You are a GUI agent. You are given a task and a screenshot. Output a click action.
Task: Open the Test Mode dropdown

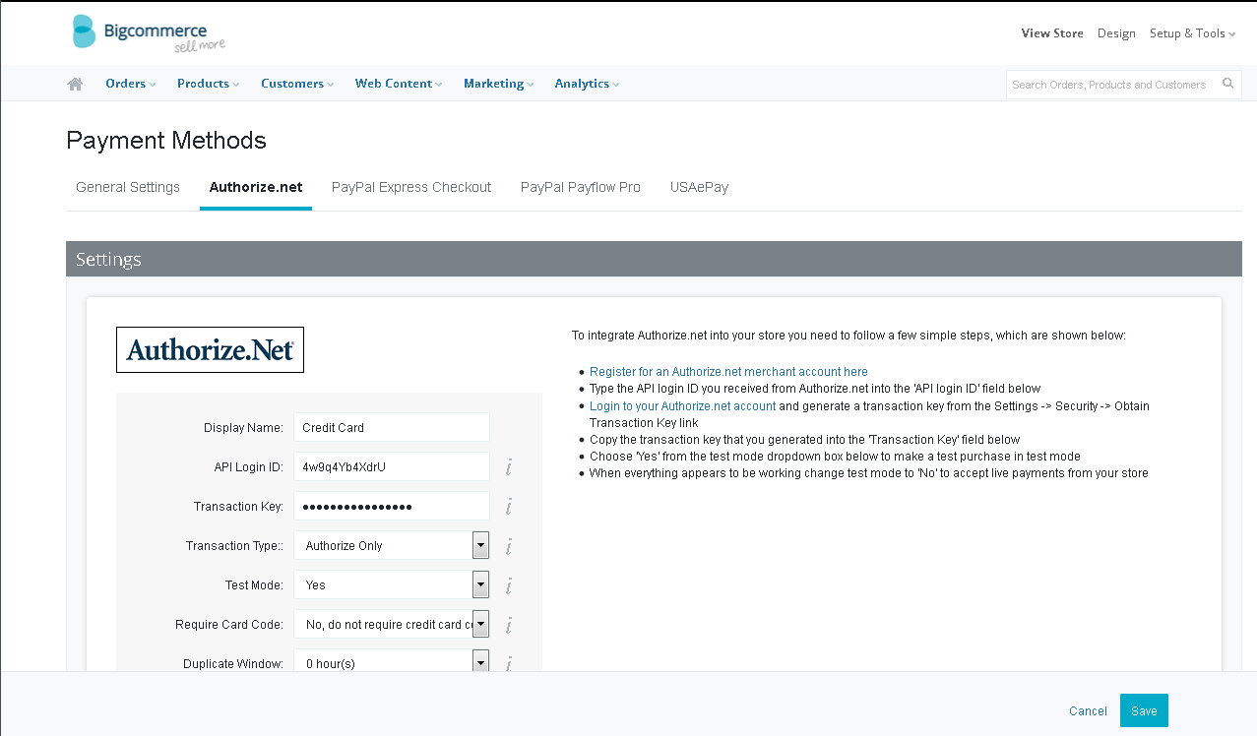pos(392,584)
